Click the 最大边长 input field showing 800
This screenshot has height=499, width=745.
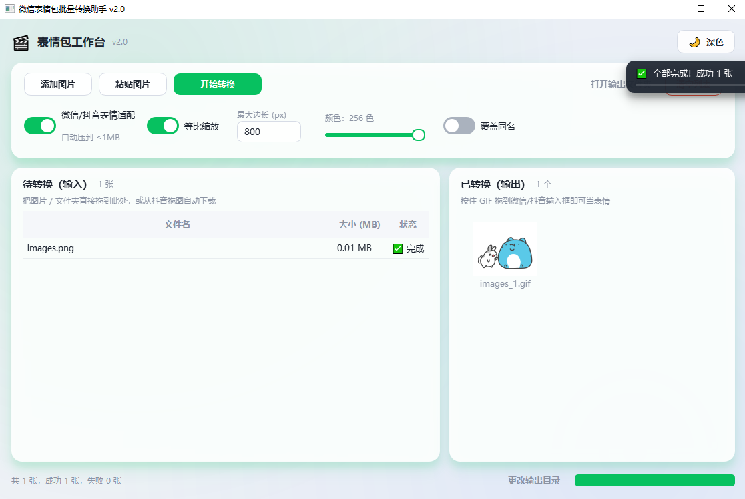click(x=269, y=132)
